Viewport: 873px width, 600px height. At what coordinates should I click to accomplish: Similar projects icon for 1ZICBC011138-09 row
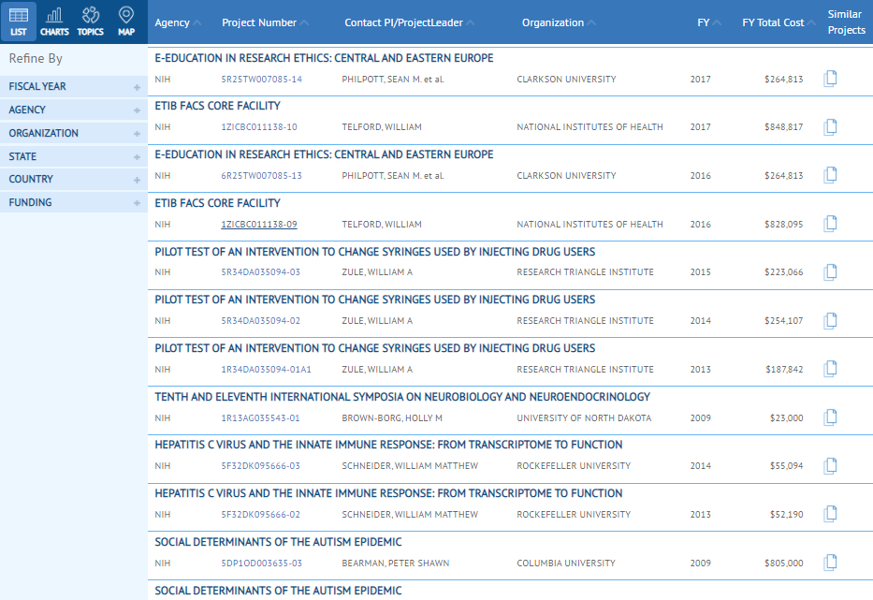pos(830,224)
